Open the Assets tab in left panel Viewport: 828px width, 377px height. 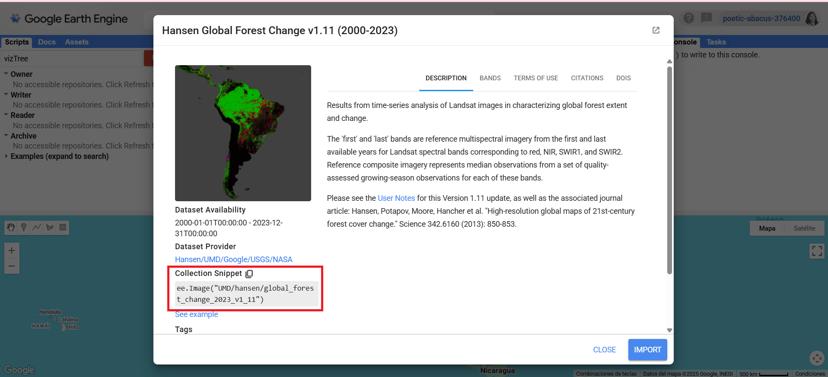click(x=76, y=42)
